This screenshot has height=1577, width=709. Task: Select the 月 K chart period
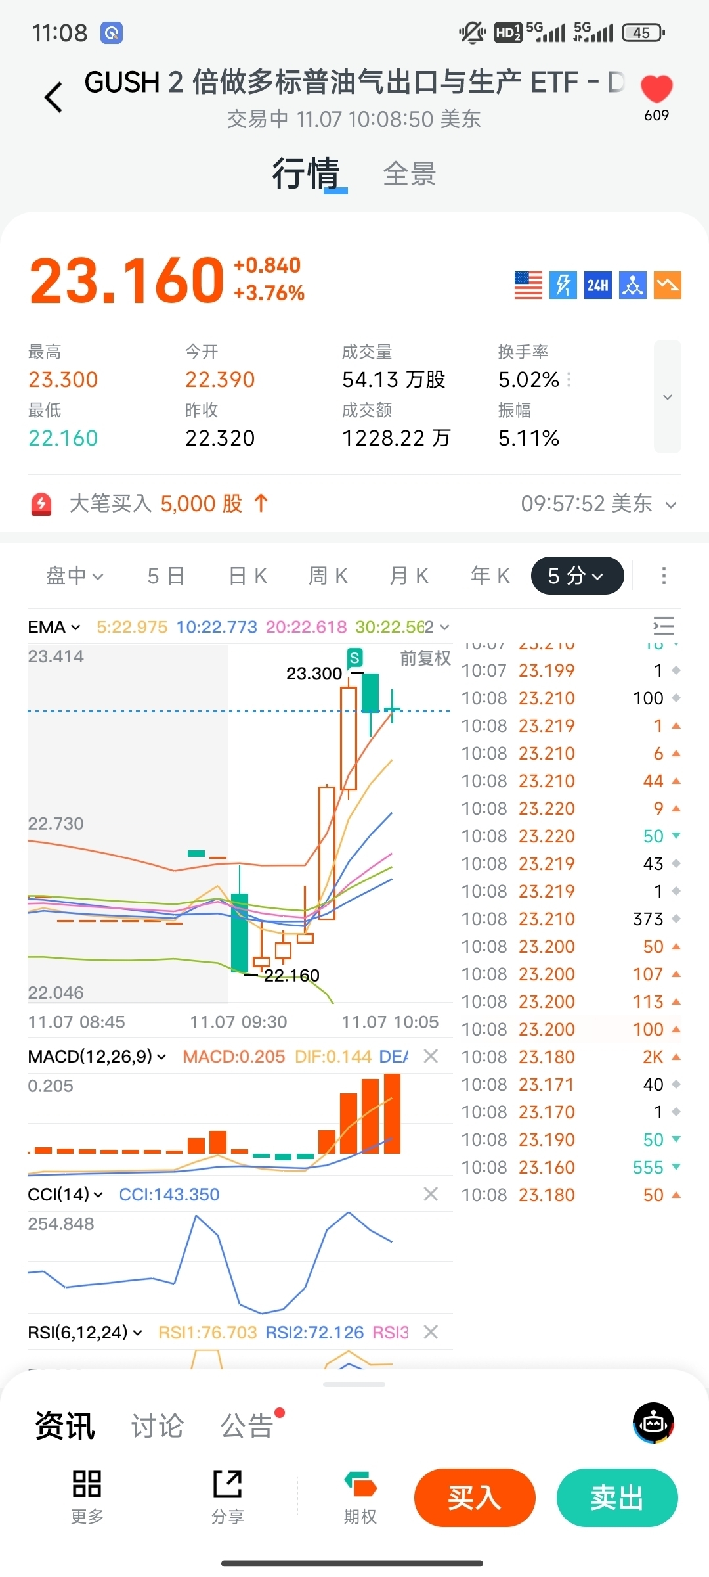[x=409, y=576]
